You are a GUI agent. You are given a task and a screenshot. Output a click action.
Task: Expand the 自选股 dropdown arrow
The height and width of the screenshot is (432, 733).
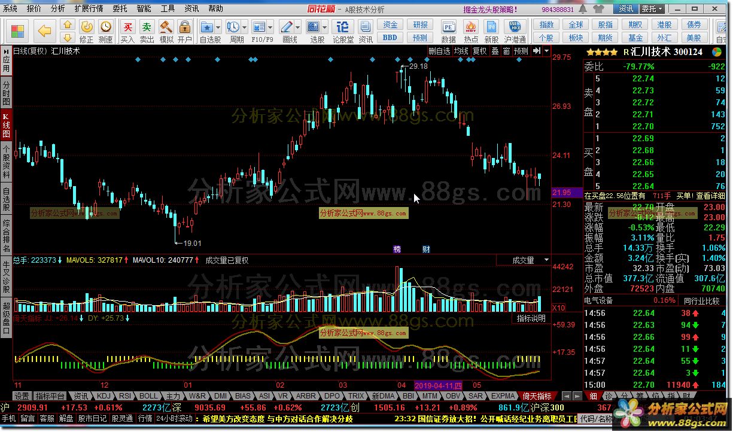point(218,28)
